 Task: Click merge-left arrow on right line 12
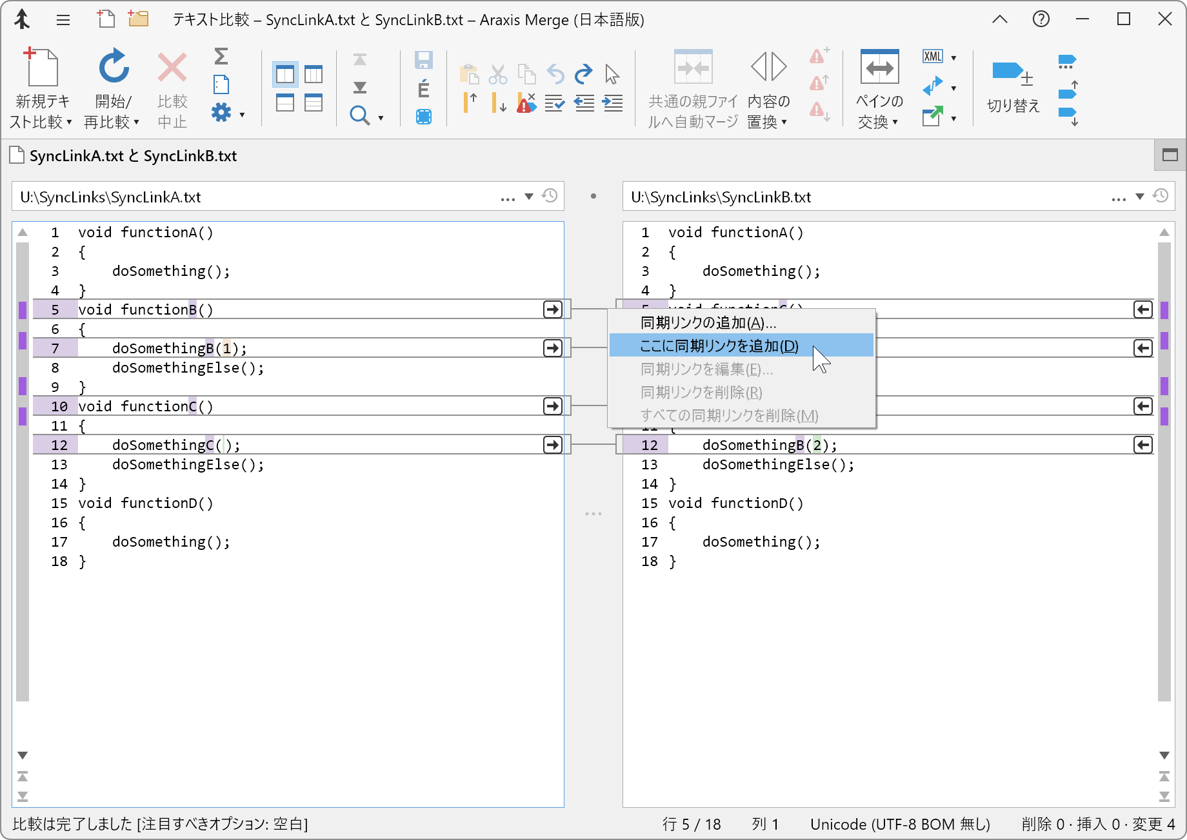[1142, 445]
